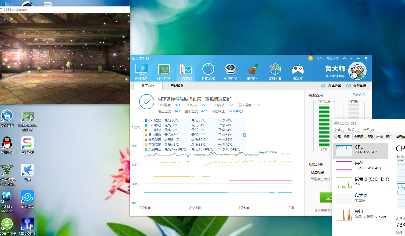Open 问题反馈 feedback link

point(332,58)
